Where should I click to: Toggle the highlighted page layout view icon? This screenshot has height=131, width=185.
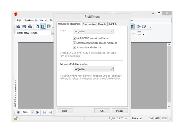(x=43, y=27)
